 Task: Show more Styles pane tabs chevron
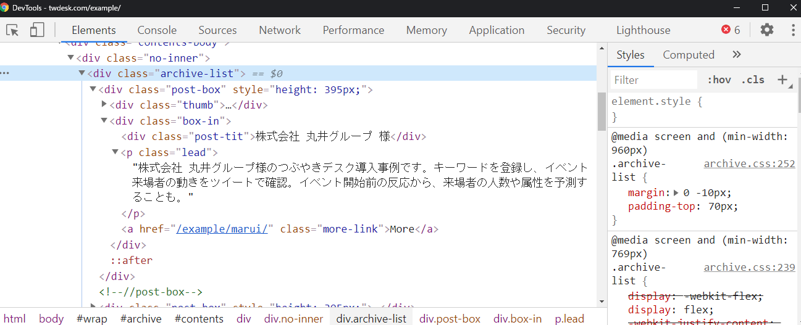click(x=736, y=54)
